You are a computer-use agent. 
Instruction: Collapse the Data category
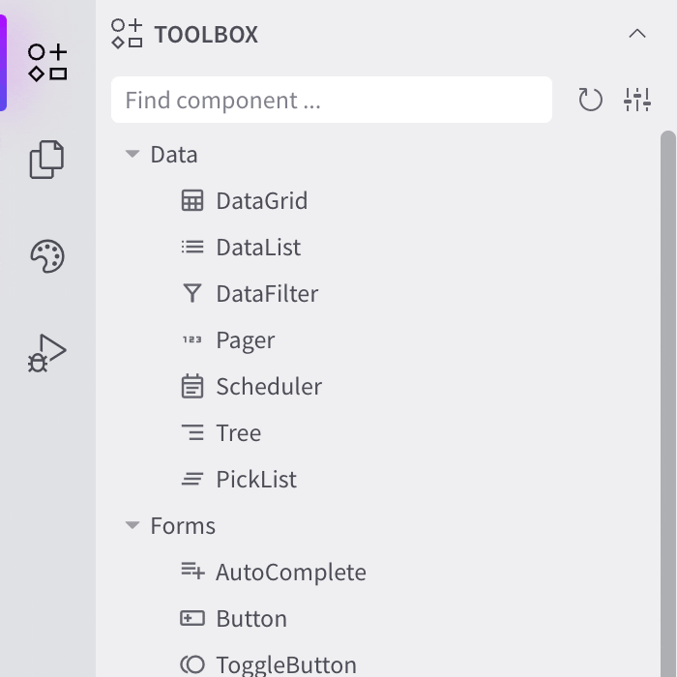132,154
